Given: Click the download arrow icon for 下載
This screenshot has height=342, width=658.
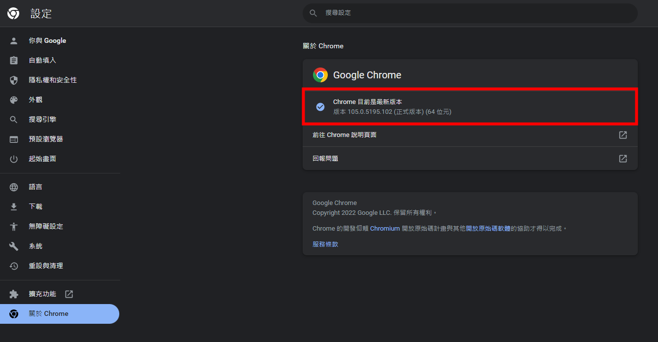Looking at the screenshot, I should (14, 207).
